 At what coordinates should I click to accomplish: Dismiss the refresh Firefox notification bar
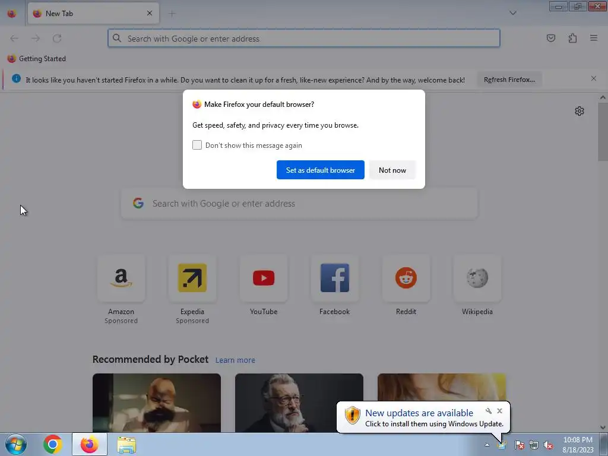click(593, 79)
